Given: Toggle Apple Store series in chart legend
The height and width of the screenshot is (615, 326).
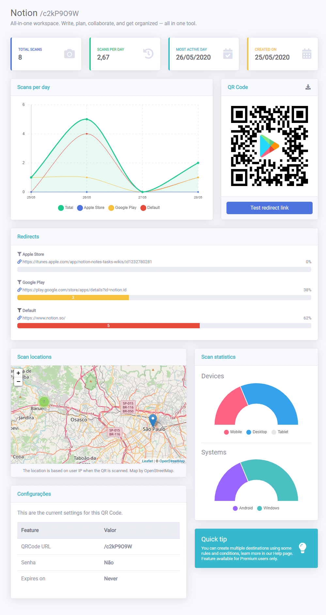Looking at the screenshot, I should tap(91, 208).
